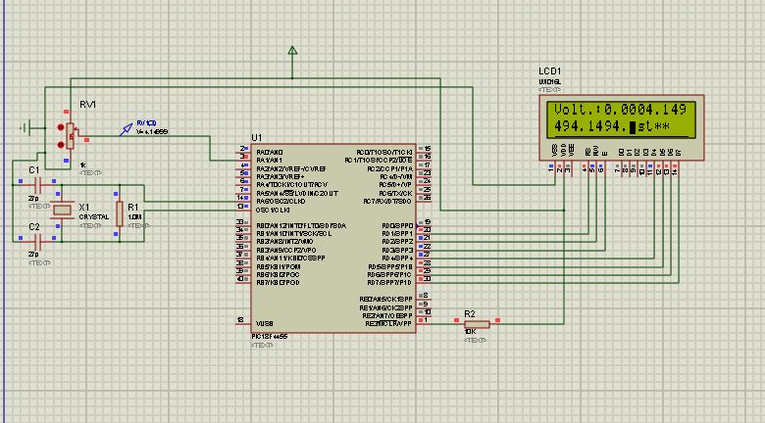Click the RV1(3) probe label
Image resolution: width=765 pixels, height=423 pixels.
146,123
